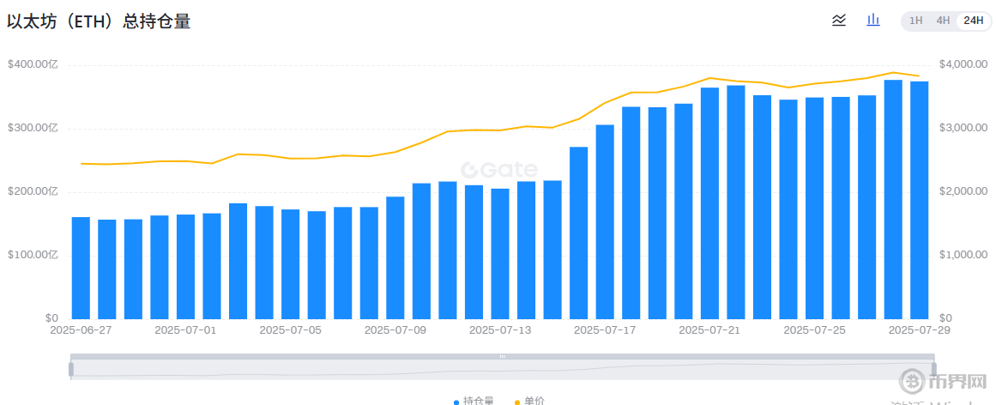Image resolution: width=996 pixels, height=405 pixels.
Task: Click the $100.00亿 axis label
Action: (33, 255)
